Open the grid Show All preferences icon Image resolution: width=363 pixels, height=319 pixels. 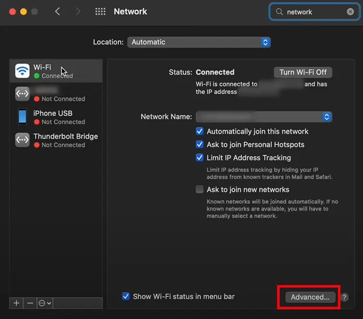(x=100, y=11)
